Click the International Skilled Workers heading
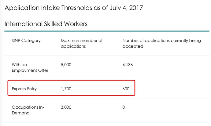The height and width of the screenshot is (126, 211). [46, 24]
